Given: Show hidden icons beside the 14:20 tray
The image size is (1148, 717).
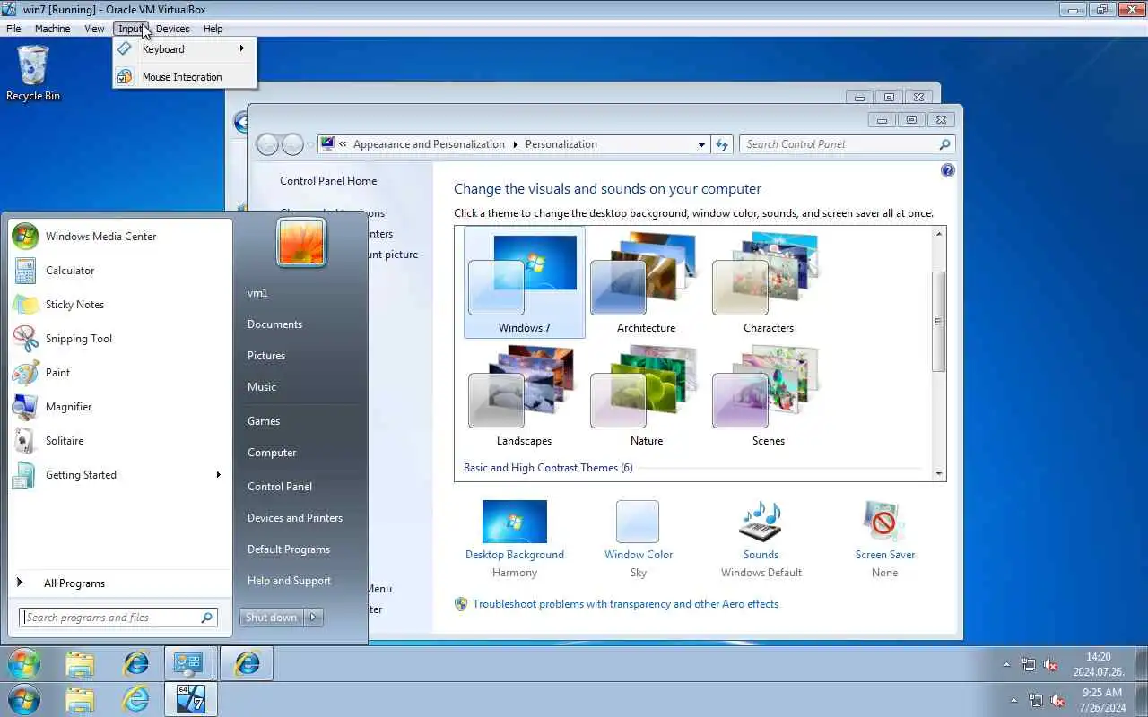Looking at the screenshot, I should coord(1006,665).
